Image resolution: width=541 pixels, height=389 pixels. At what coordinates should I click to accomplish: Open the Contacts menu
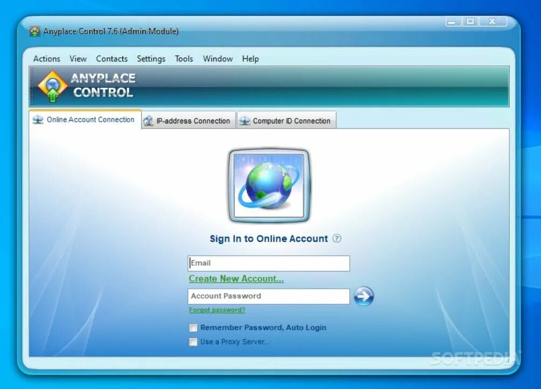point(112,59)
